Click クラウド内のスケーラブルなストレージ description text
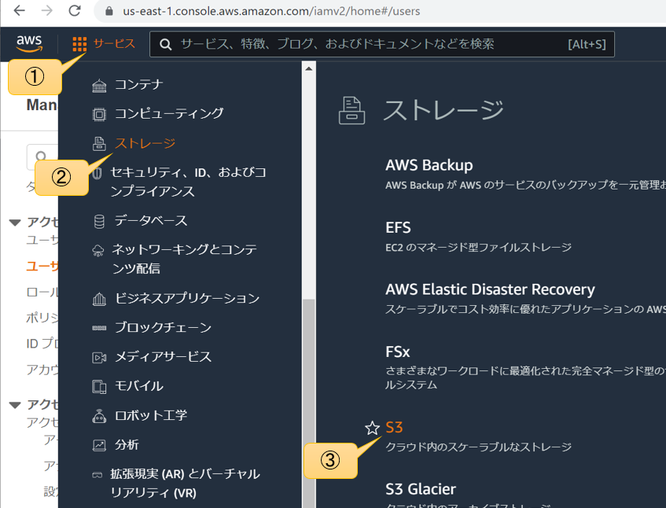 pyautogui.click(x=478, y=447)
